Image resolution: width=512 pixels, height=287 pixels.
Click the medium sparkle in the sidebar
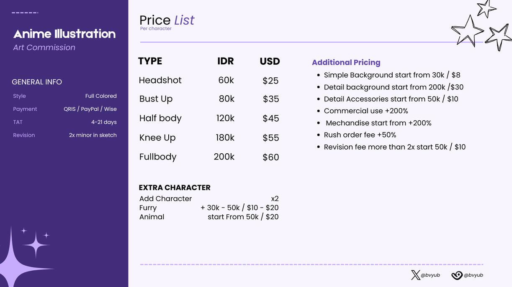(36, 245)
